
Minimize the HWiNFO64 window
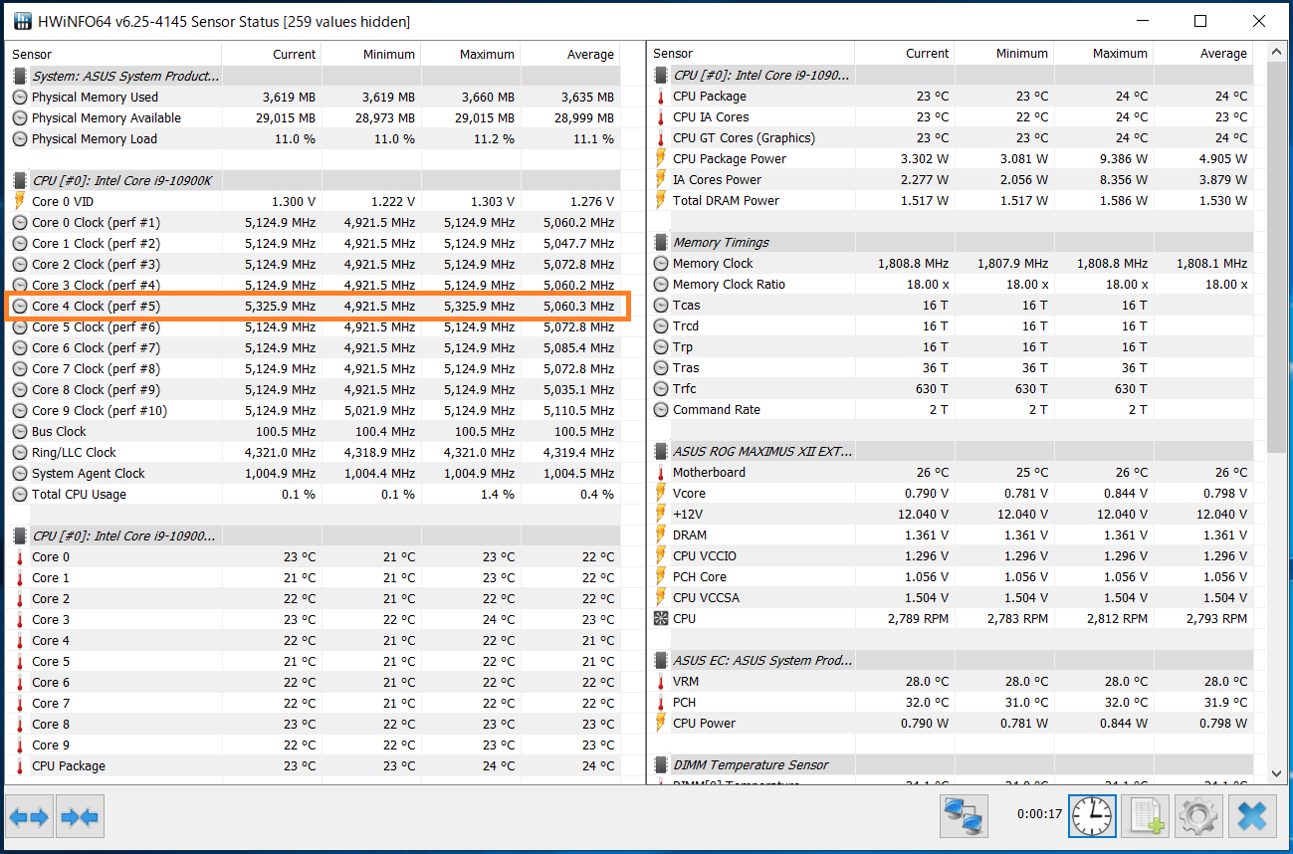1143,21
